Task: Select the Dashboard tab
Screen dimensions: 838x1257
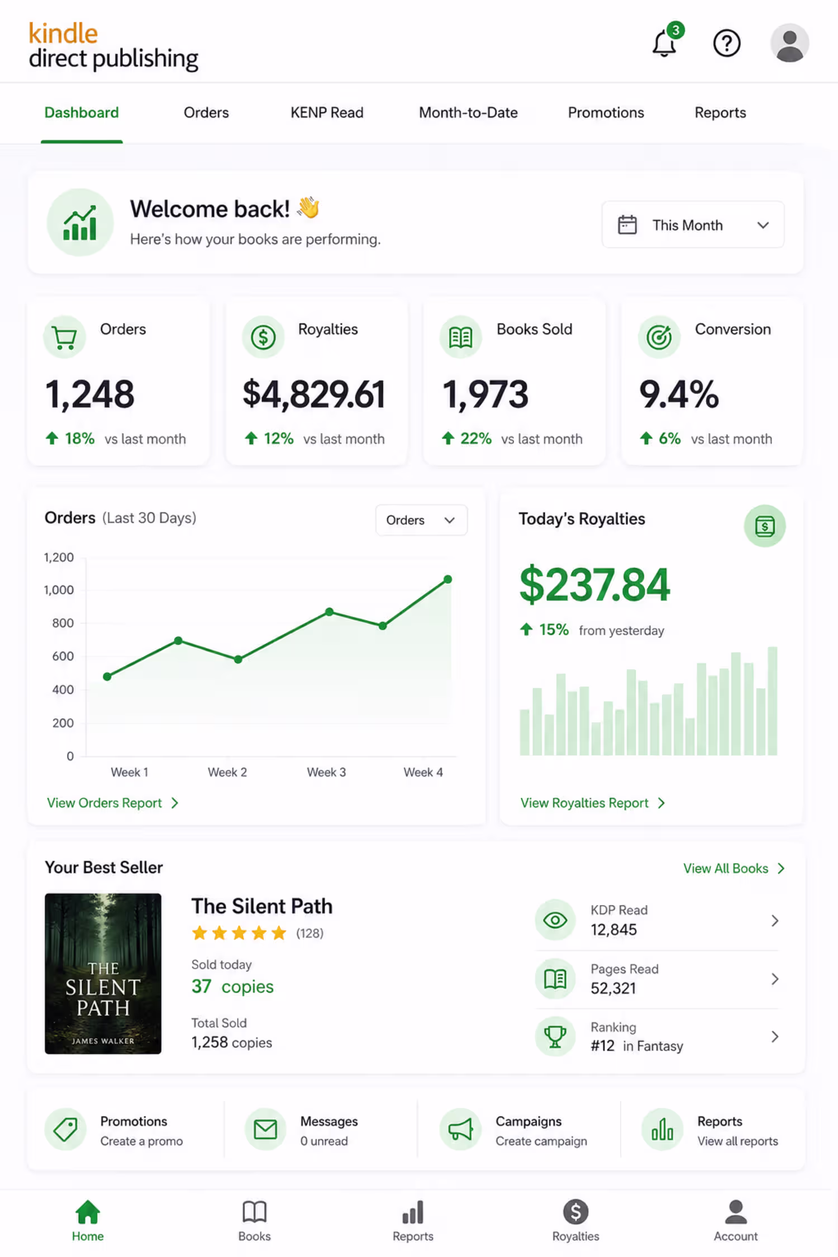Action: coord(82,113)
